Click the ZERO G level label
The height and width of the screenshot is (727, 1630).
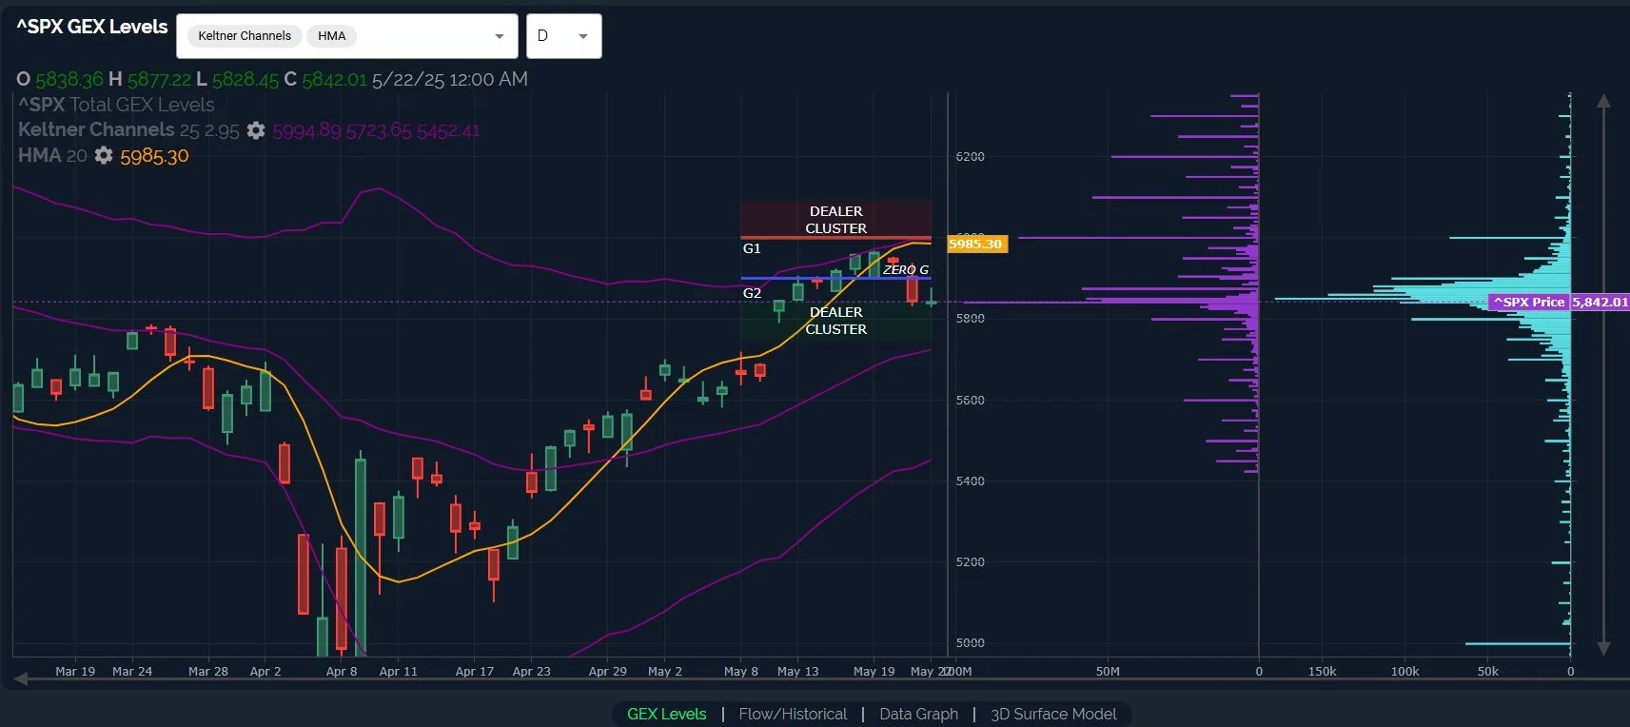(x=906, y=270)
